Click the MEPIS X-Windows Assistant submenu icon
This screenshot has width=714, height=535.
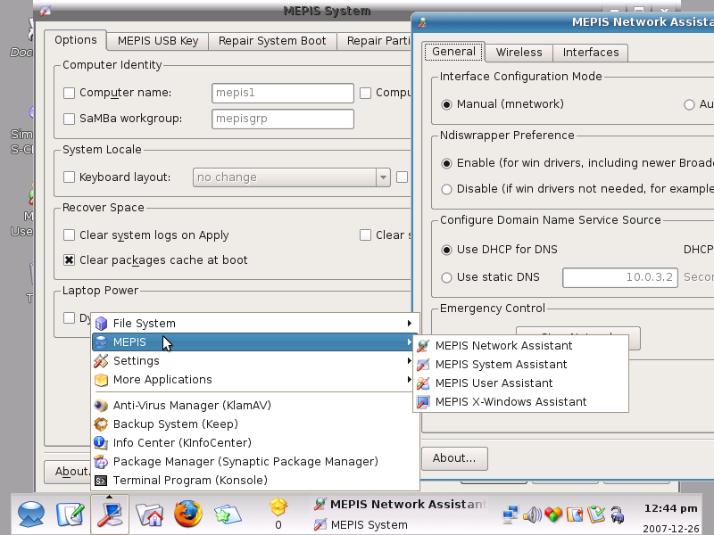pyautogui.click(x=423, y=402)
